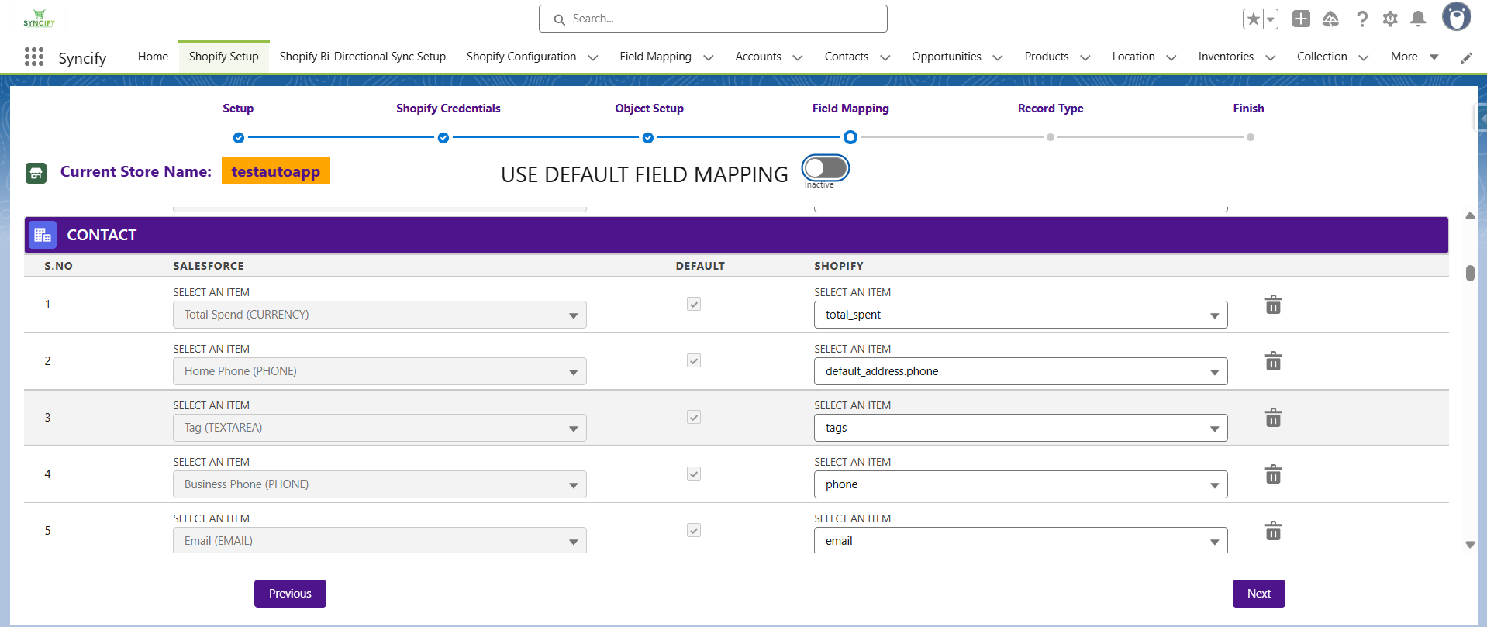Open default_address.phone Shopify field dropdown
The width and height of the screenshot is (1487, 627).
coord(1021,371)
